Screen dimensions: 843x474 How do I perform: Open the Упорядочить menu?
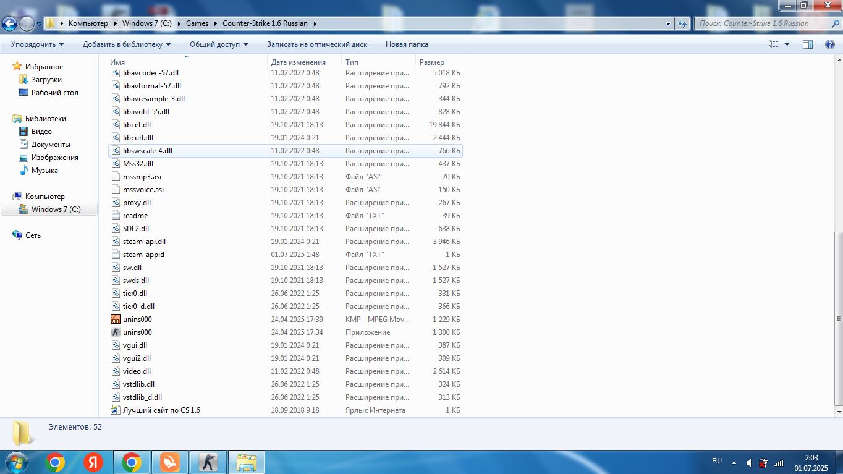(37, 44)
